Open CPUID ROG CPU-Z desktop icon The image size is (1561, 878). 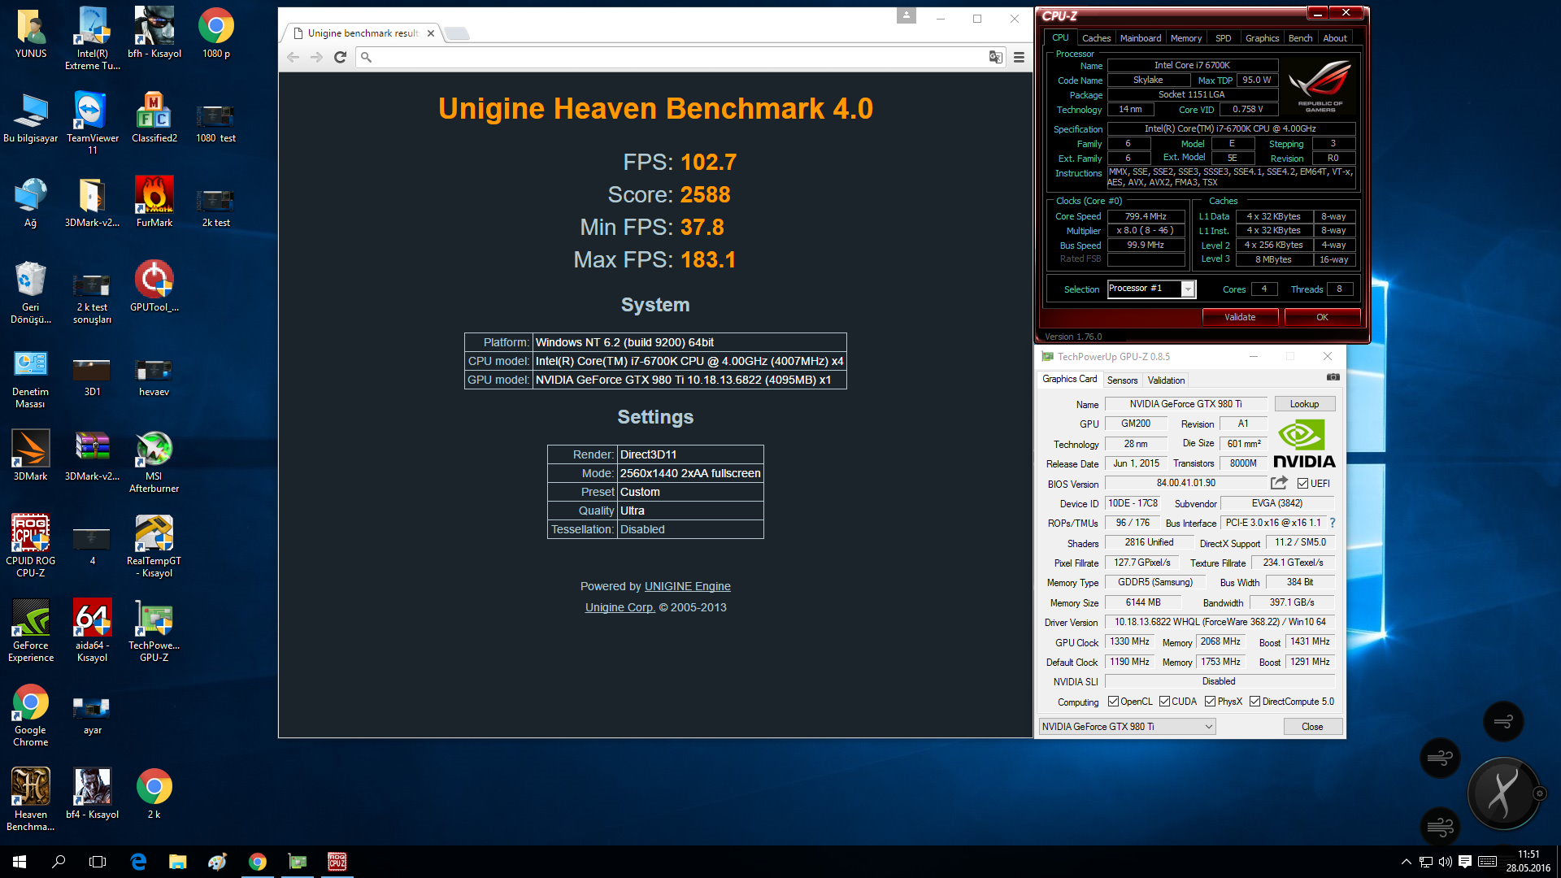point(31,546)
